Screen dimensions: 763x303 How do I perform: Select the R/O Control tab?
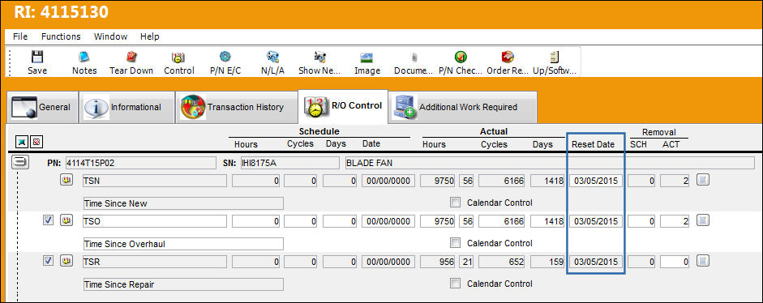tap(343, 106)
